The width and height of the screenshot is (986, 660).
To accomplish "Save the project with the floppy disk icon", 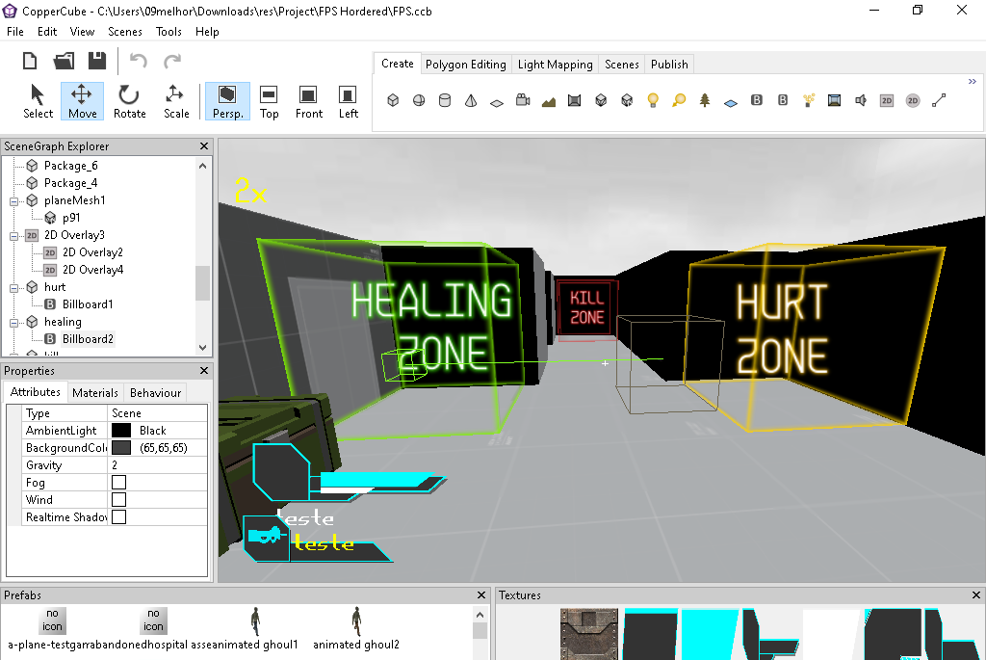I will pyautogui.click(x=97, y=61).
